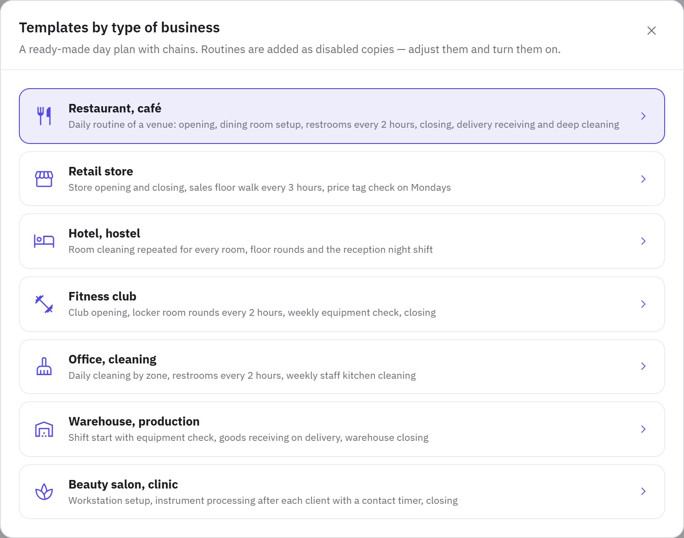Expand the Retail store template chevron
The height and width of the screenshot is (538, 684).
pos(643,179)
